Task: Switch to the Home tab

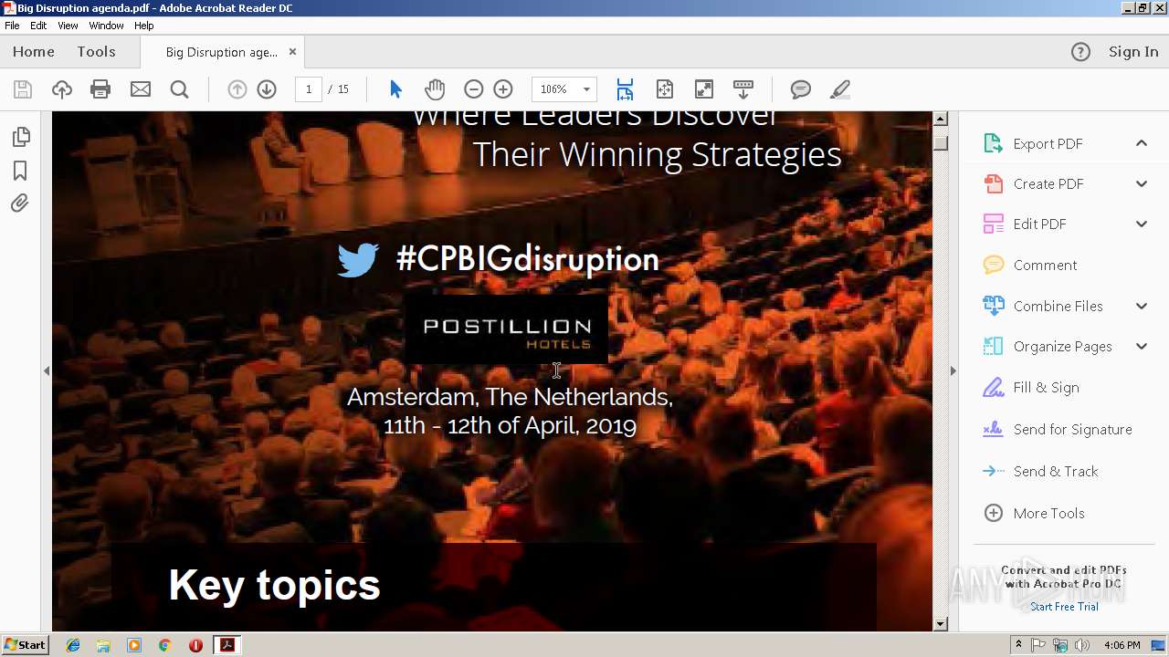Action: pos(34,52)
